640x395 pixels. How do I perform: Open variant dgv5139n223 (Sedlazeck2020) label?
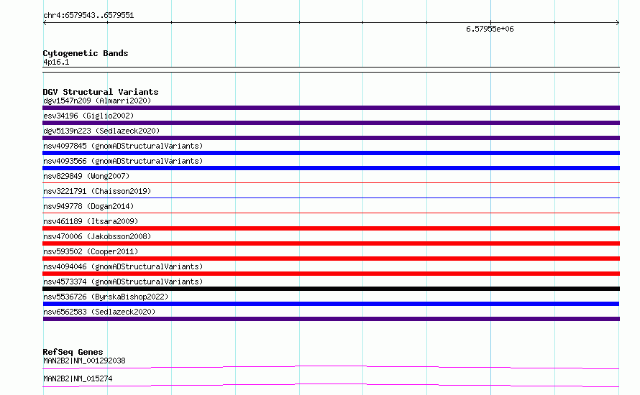101,131
